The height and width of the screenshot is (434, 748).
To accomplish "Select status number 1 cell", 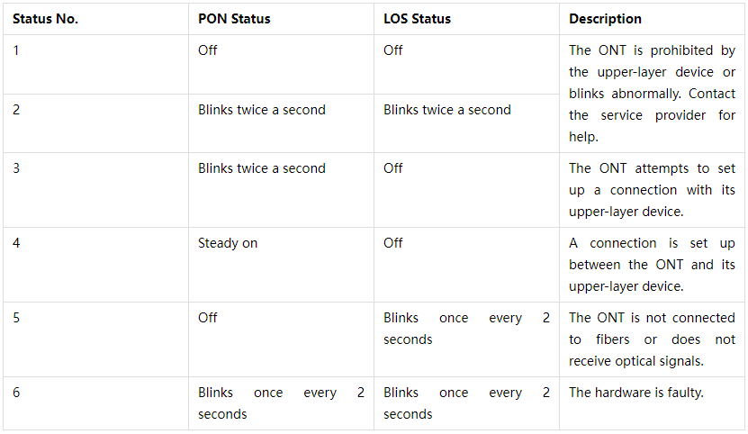I will [16, 50].
